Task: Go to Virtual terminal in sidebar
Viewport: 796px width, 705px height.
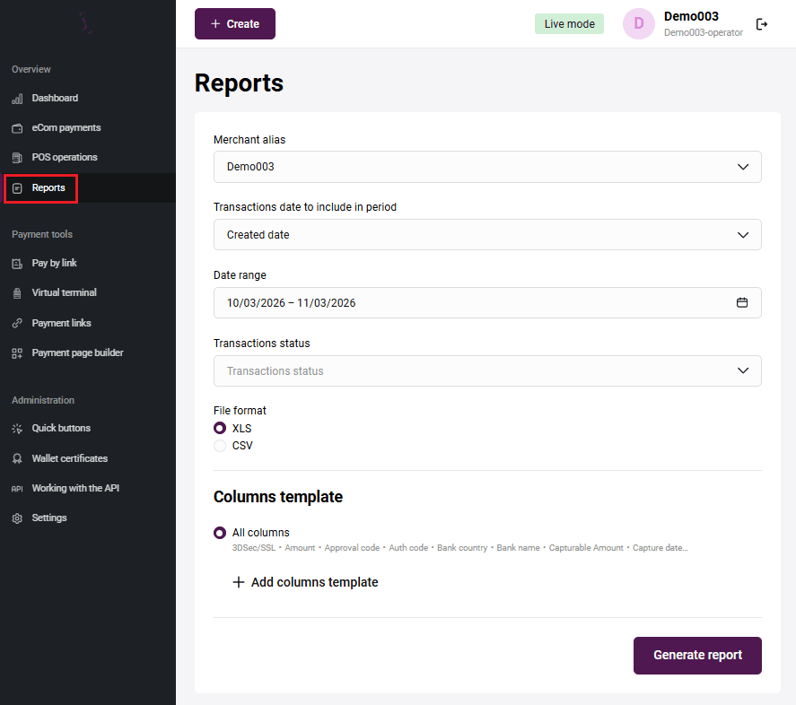Action: pyautogui.click(x=64, y=293)
